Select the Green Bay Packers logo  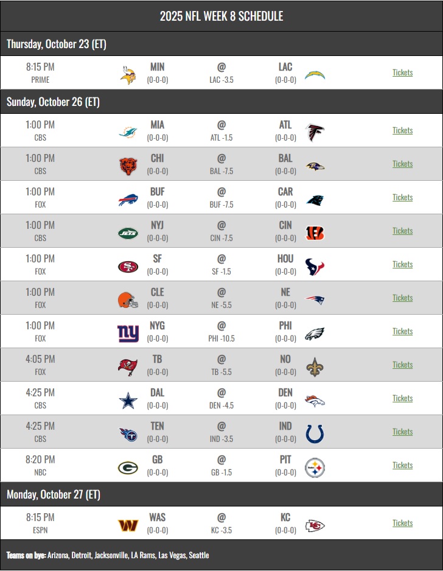(x=128, y=466)
